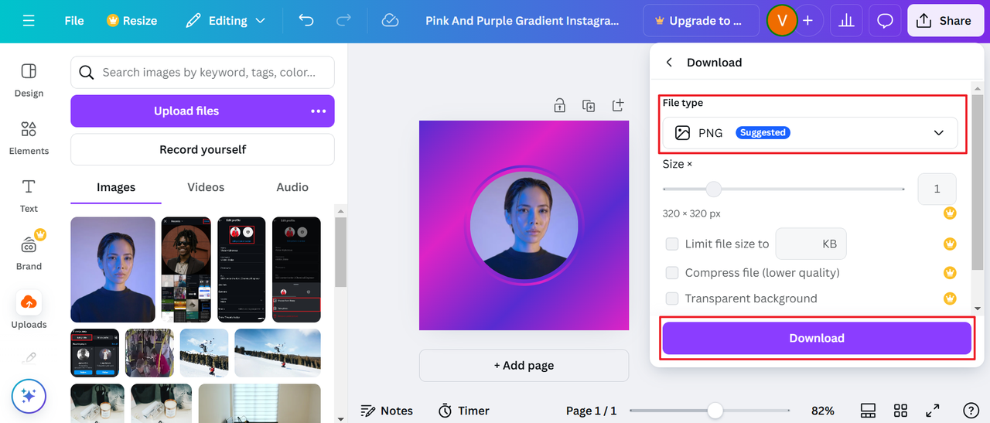990x423 pixels.
Task: Click the Record yourself button
Action: 203,149
